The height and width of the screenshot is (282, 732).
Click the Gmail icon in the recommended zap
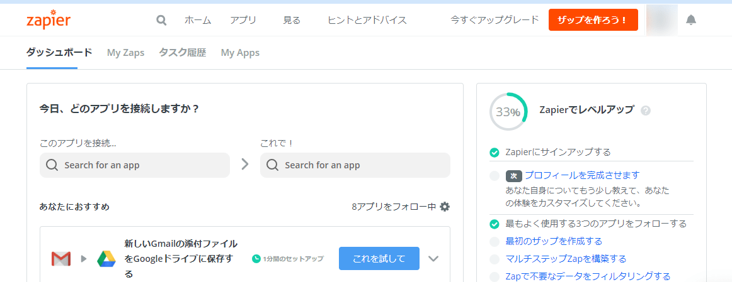(x=61, y=259)
